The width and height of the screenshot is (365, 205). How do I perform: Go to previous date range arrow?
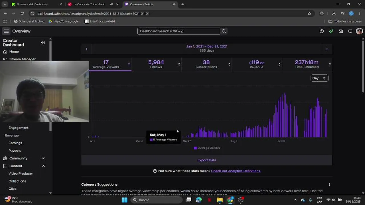click(x=86, y=49)
